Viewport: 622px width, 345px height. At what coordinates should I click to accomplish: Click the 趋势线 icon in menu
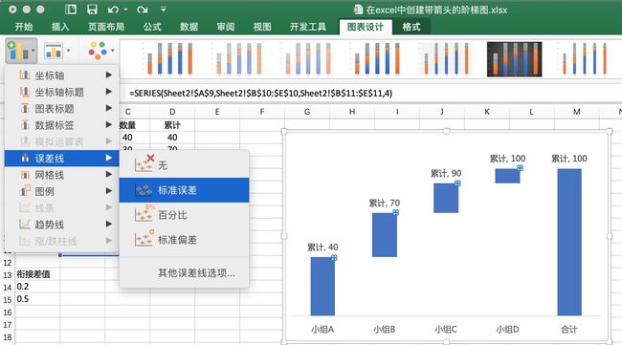tap(25, 225)
